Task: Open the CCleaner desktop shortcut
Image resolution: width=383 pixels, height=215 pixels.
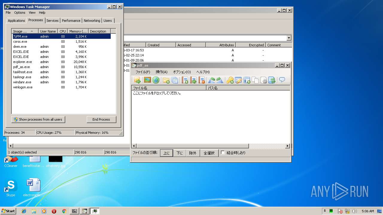Action: click(x=11, y=162)
